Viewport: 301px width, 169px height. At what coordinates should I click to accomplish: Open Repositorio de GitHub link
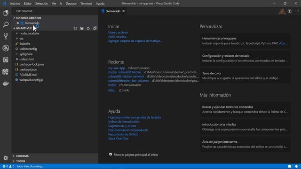(123, 134)
